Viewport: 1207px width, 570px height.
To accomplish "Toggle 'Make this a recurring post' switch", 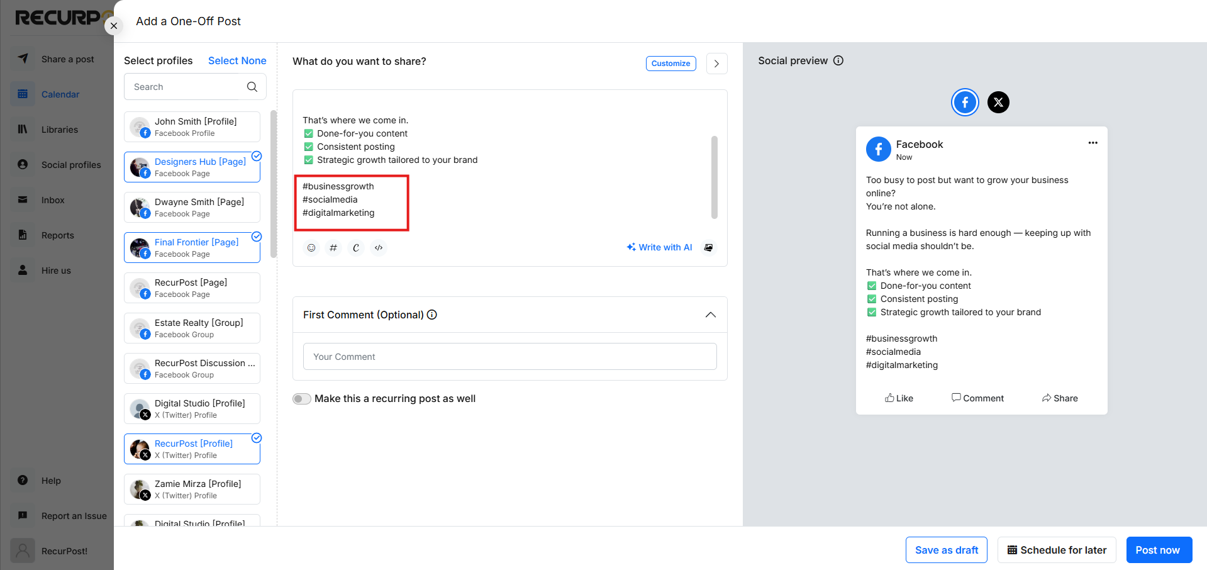I will point(302,399).
